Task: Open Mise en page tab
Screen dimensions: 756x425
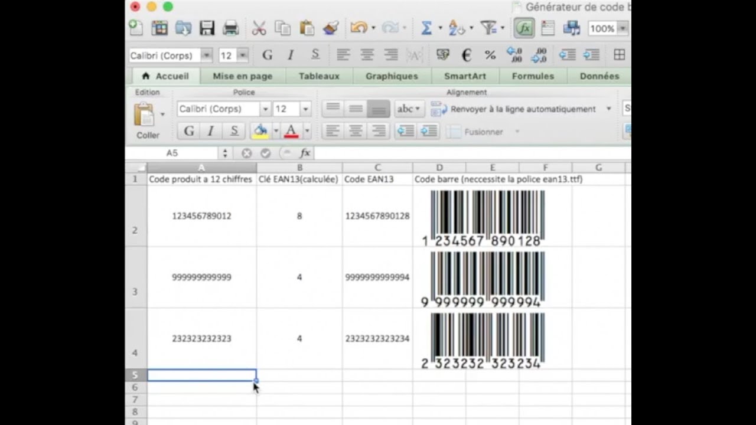Action: pyautogui.click(x=243, y=76)
